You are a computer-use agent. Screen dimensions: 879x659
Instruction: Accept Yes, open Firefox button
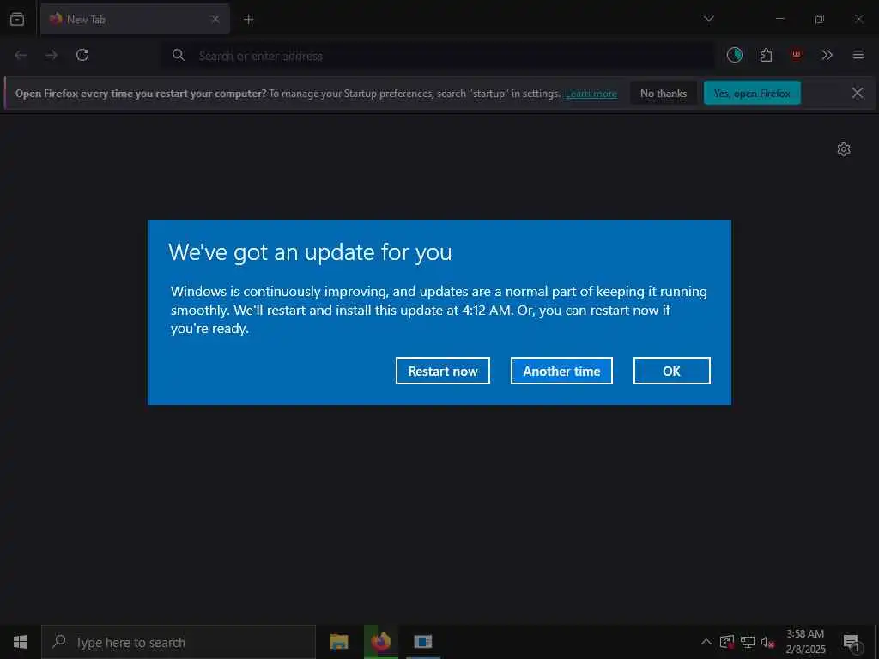pyautogui.click(x=752, y=93)
